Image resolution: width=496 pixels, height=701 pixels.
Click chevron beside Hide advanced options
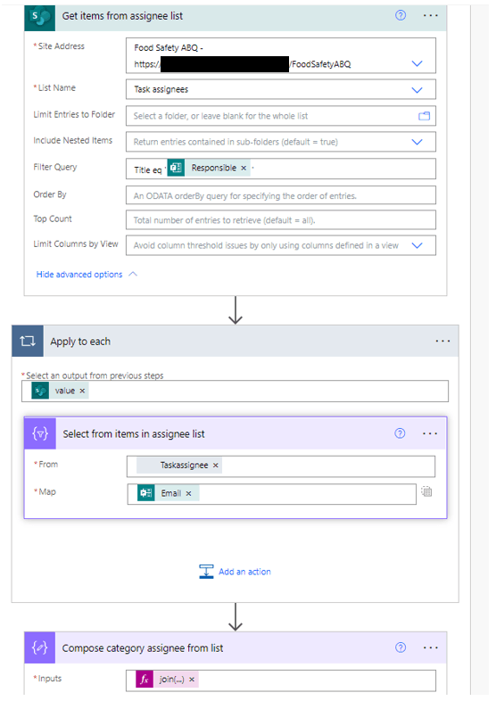pyautogui.click(x=133, y=274)
